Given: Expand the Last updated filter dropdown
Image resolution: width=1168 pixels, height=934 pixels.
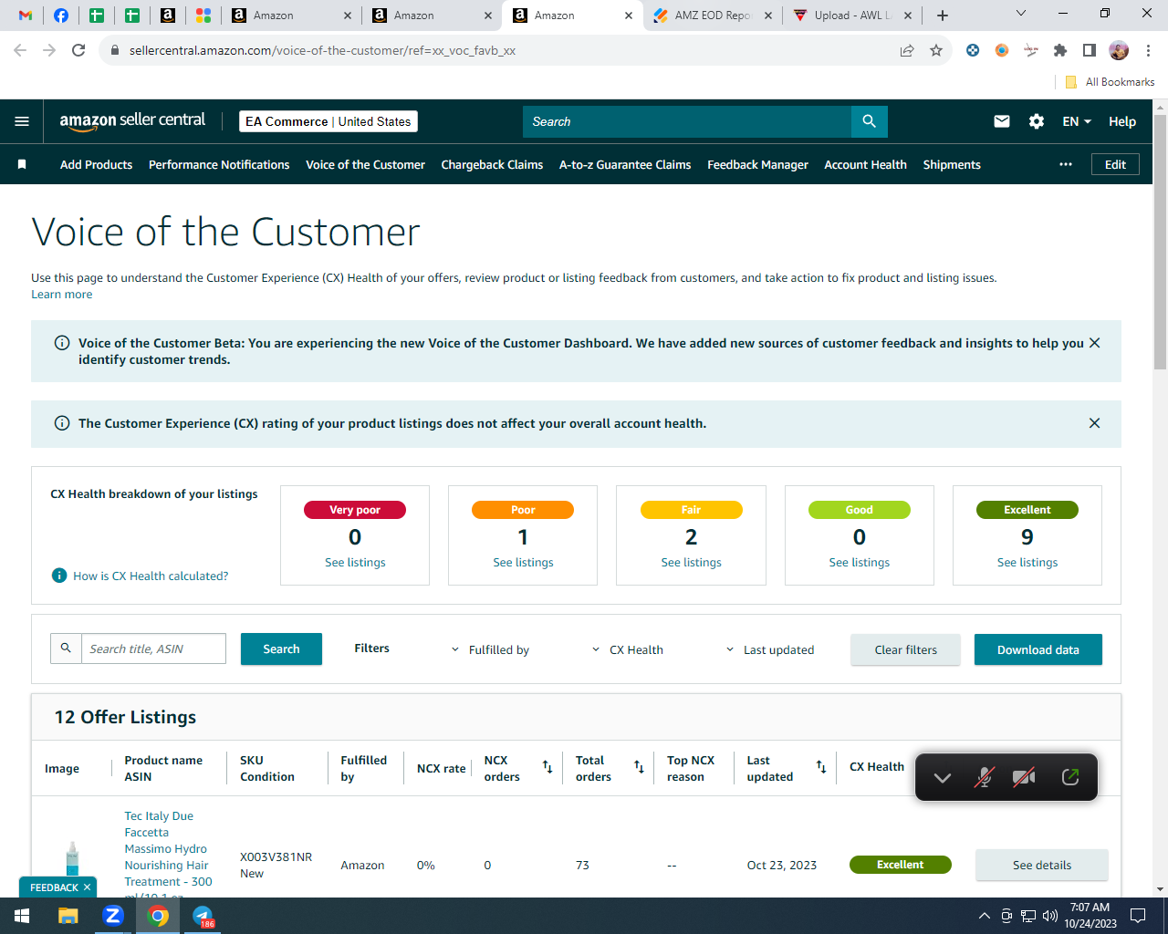Looking at the screenshot, I should coord(769,649).
